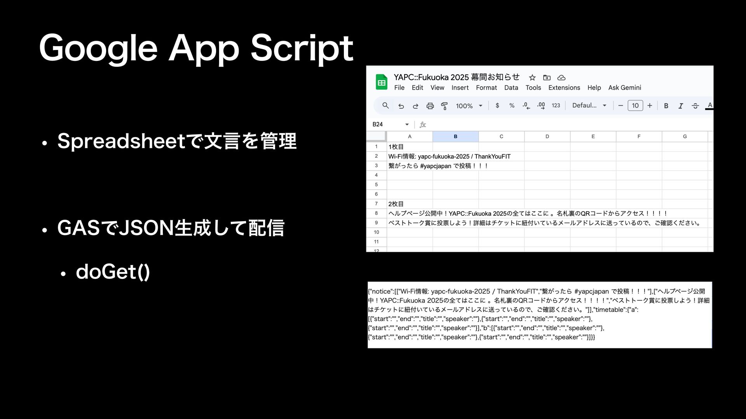The image size is (746, 419).
Task: Print the spreadsheet with the printer icon
Action: click(x=430, y=106)
